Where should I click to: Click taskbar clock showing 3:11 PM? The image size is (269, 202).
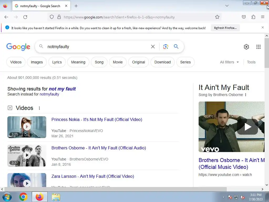point(256,197)
